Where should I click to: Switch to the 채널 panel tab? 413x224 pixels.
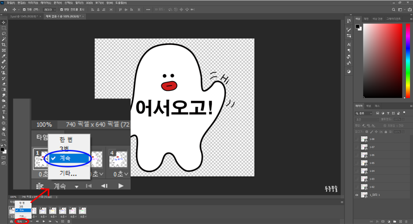click(368, 106)
